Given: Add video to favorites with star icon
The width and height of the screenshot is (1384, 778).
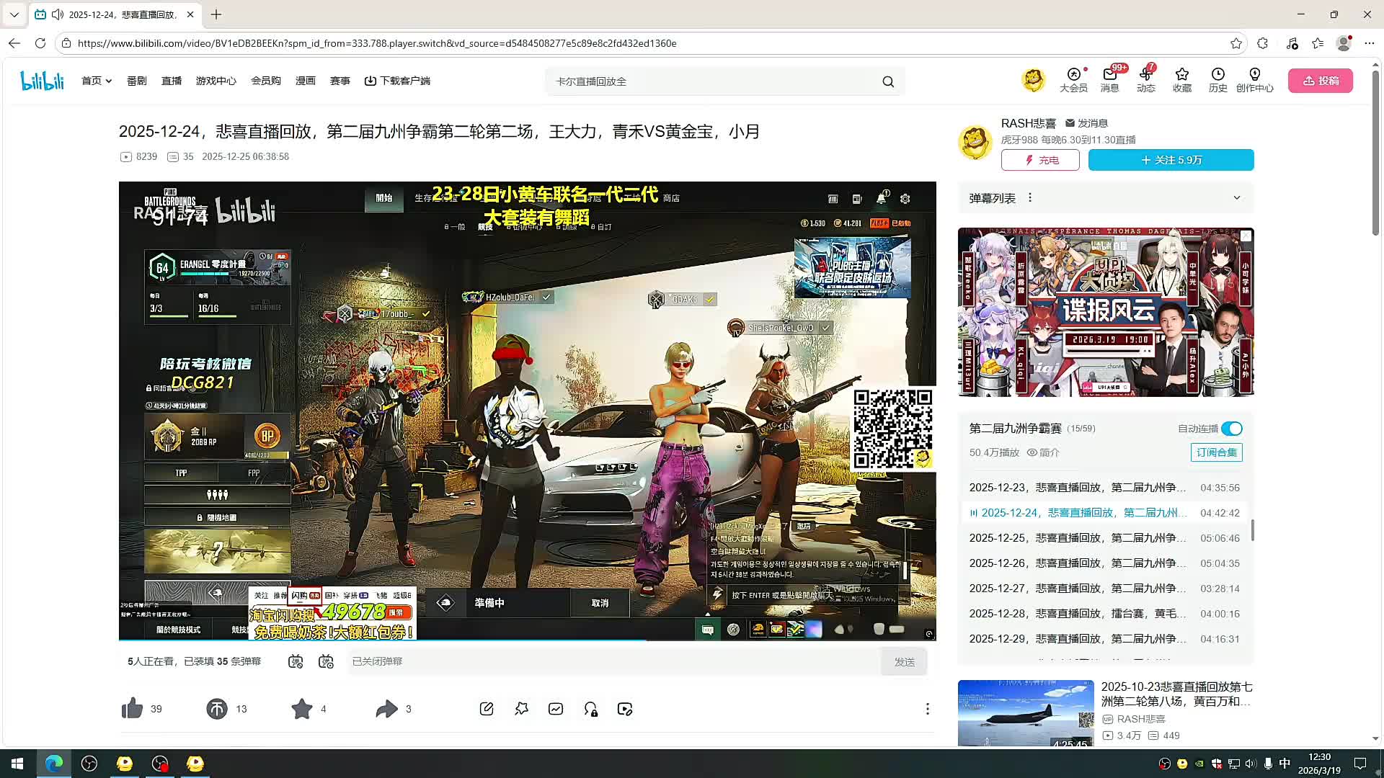Looking at the screenshot, I should click(x=302, y=709).
